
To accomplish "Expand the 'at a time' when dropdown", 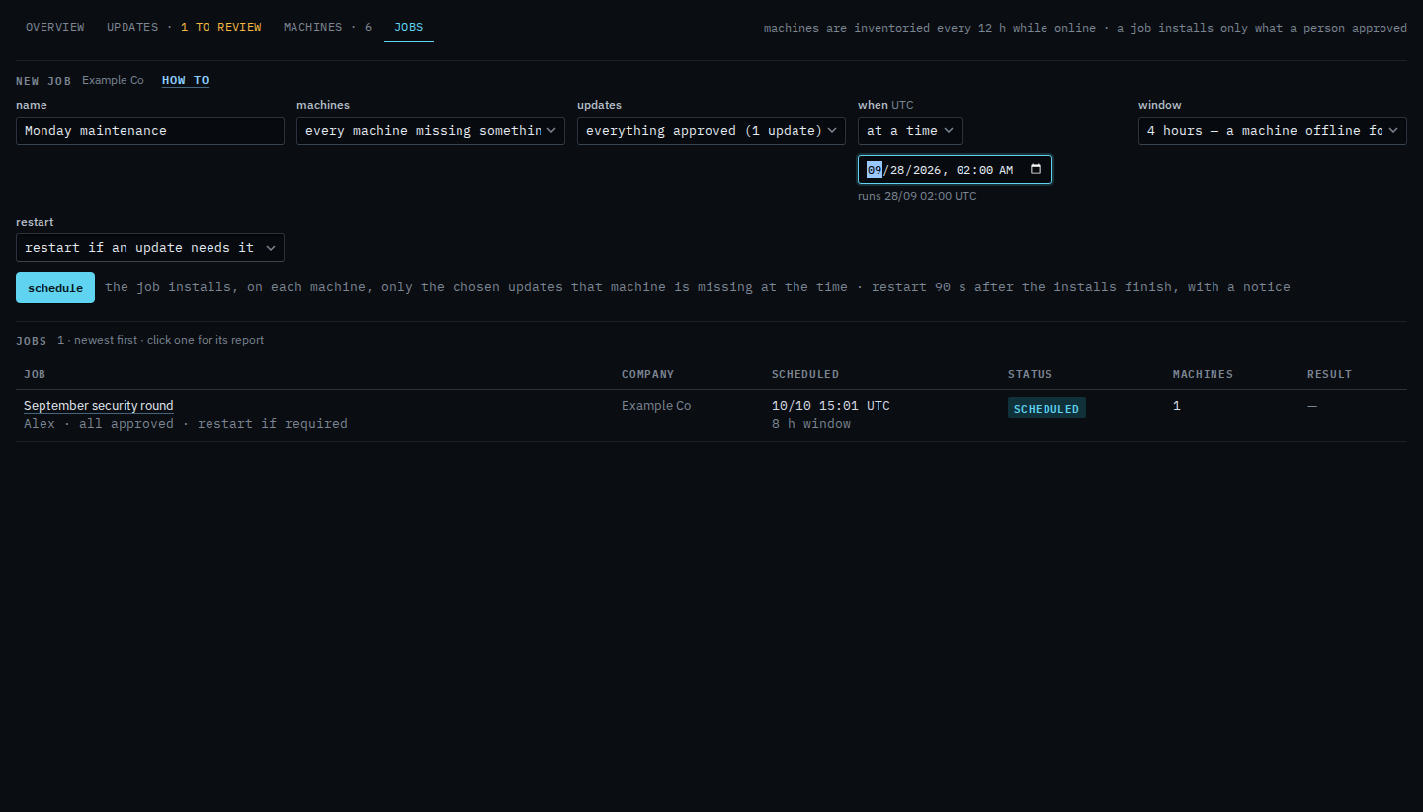I will point(910,130).
